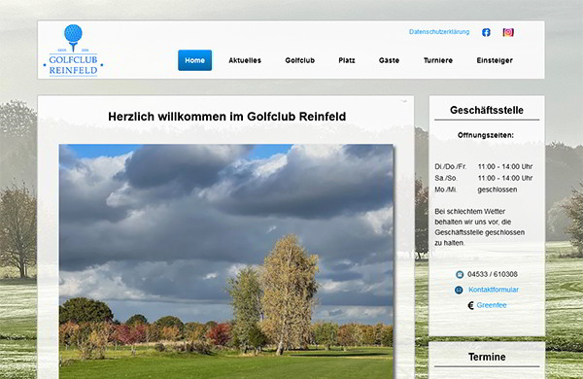Click the phone icon beside 04533 / 610308
The image size is (583, 379).
(460, 274)
